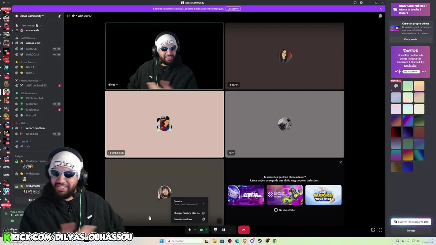Open the help icon in title bar
The width and height of the screenshot is (436, 245).
361,3
